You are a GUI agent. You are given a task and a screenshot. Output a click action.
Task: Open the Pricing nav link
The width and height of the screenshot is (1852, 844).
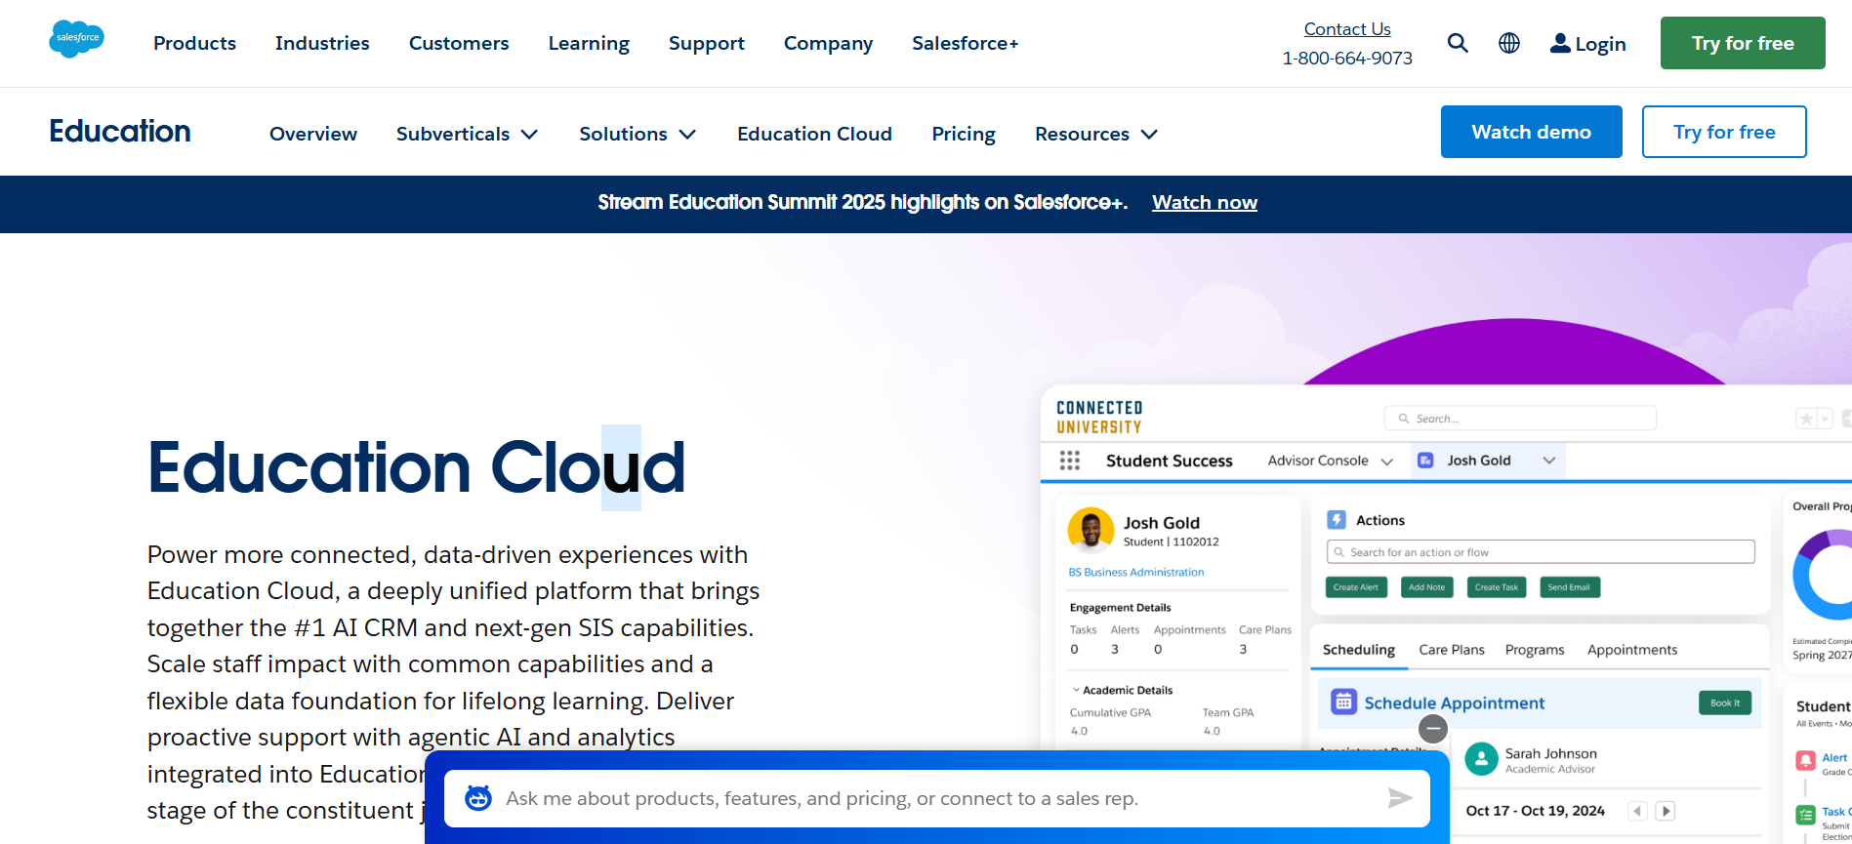[964, 134]
